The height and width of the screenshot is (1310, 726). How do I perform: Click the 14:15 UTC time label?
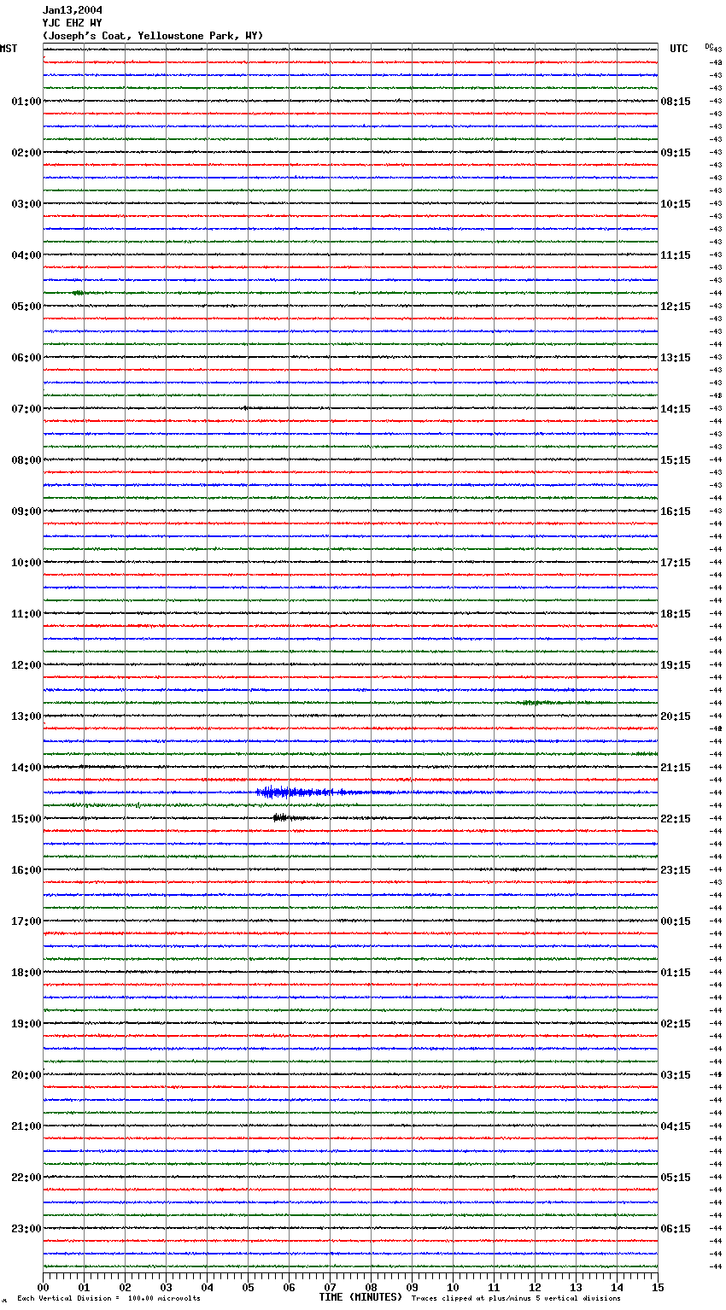[x=676, y=409]
